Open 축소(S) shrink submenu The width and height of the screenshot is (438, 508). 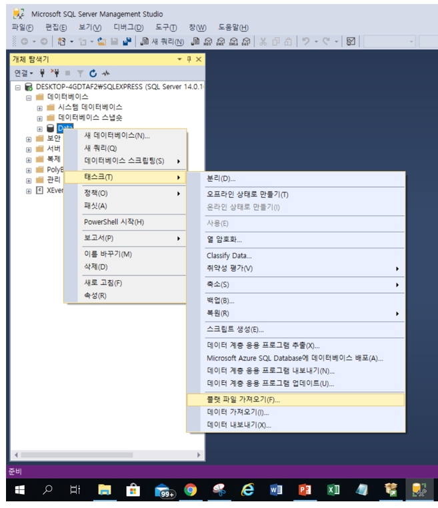point(296,285)
